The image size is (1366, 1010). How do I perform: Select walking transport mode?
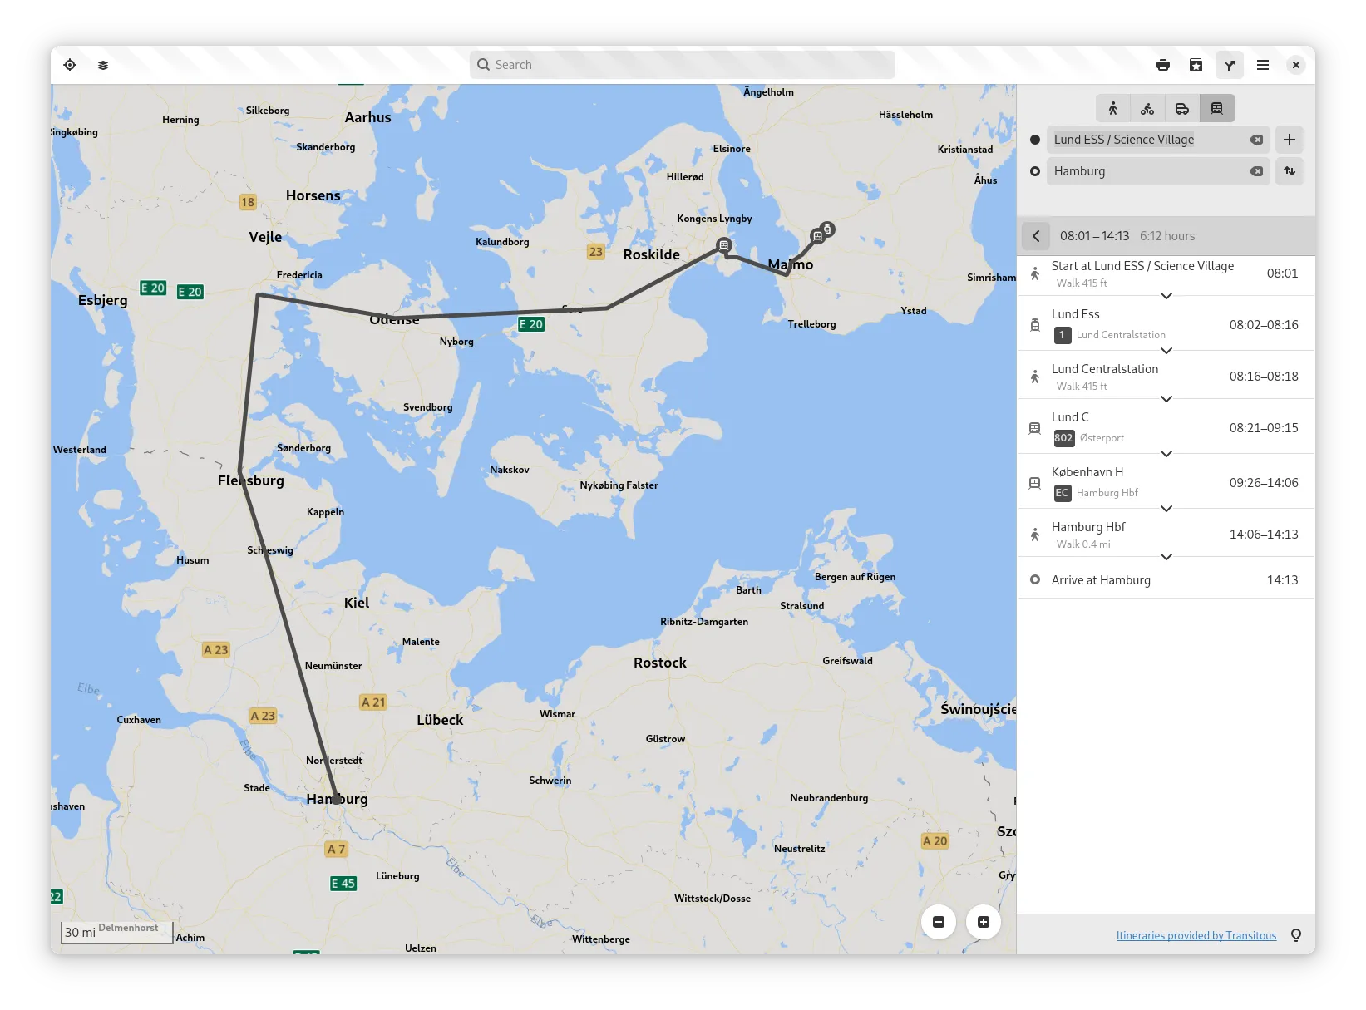pos(1113,108)
